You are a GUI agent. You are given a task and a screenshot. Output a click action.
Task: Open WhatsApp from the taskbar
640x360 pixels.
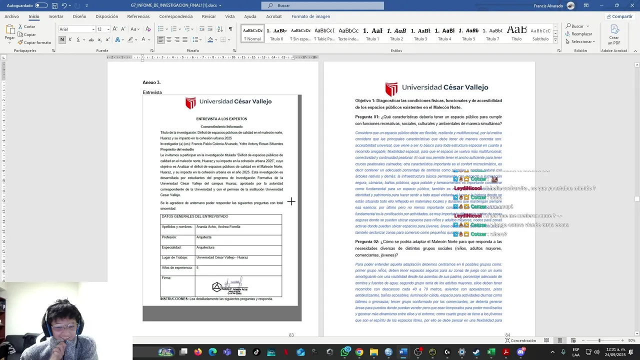[x=345, y=352]
